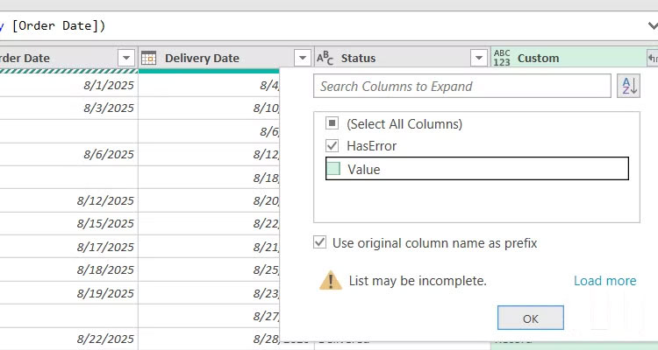Click the Status column text type icon
Screen dimensions: 658x350
[325, 58]
